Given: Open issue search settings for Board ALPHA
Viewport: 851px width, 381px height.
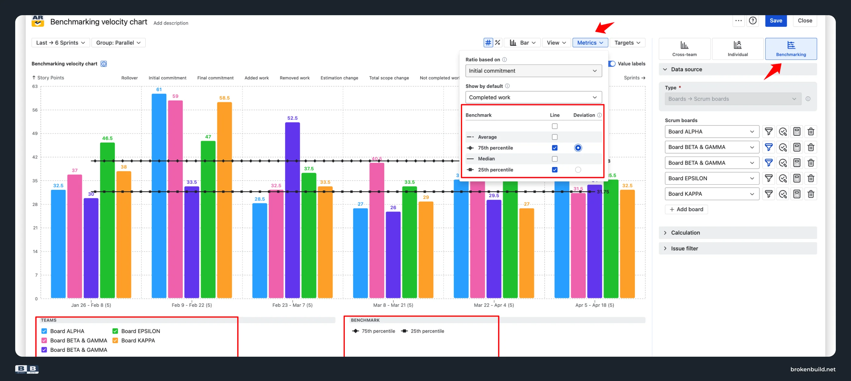Looking at the screenshot, I should click(x=783, y=131).
